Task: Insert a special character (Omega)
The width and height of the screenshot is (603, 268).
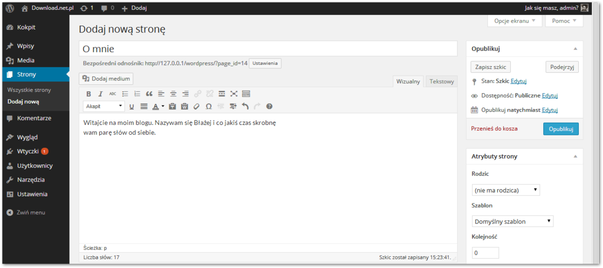Action: (x=209, y=106)
